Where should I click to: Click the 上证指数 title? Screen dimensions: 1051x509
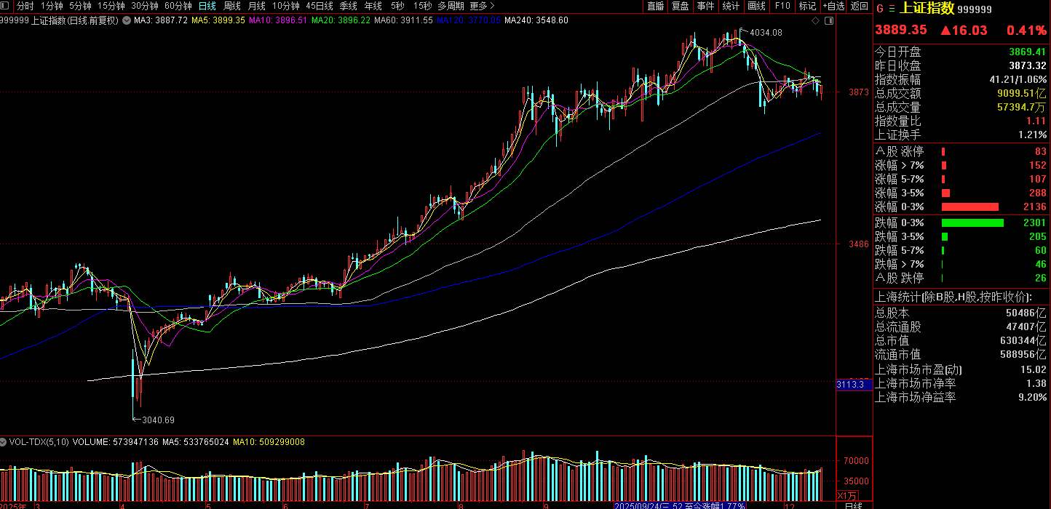point(927,9)
